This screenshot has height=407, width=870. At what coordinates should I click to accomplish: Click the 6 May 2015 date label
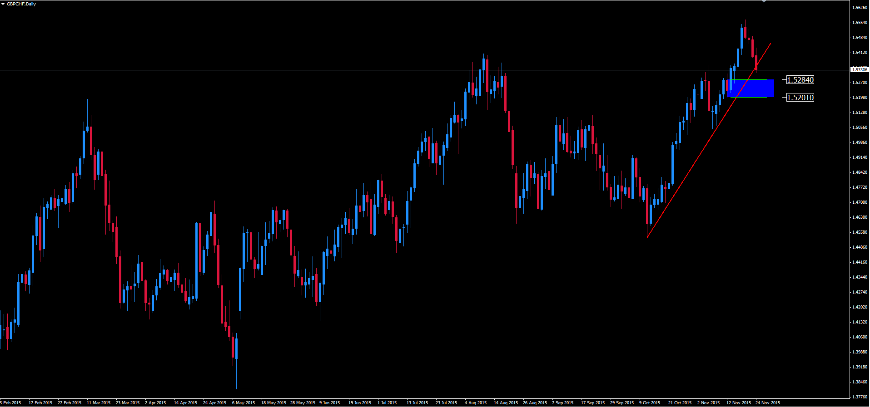tap(244, 402)
